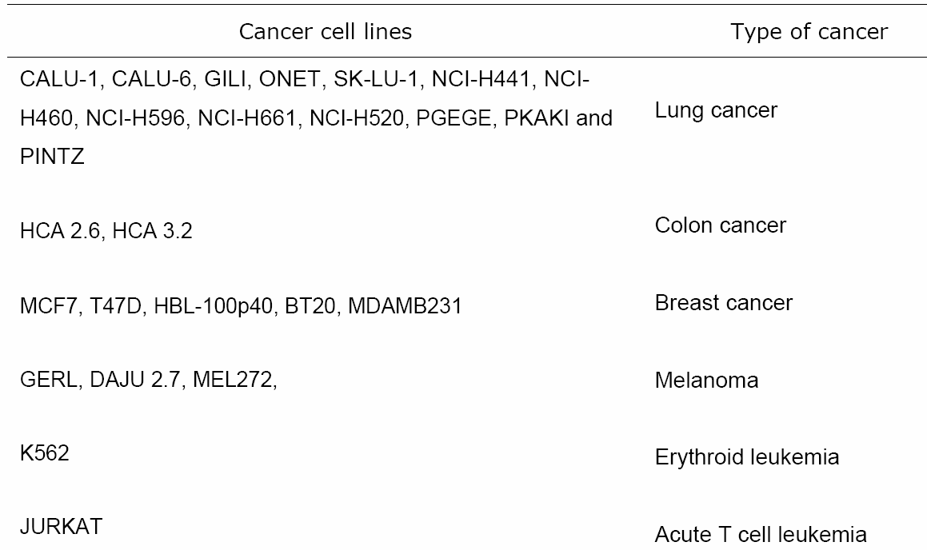This screenshot has width=927, height=550.
Task: Click the K562 cell line
Action: pos(44,453)
